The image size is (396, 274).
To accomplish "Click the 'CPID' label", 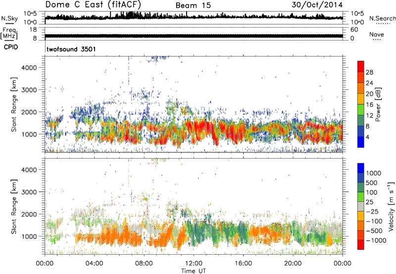I will point(11,47).
